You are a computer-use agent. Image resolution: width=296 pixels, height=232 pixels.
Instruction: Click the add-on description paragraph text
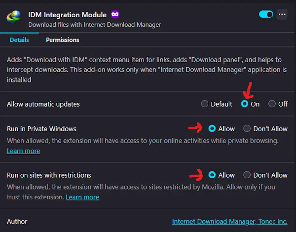(x=147, y=70)
